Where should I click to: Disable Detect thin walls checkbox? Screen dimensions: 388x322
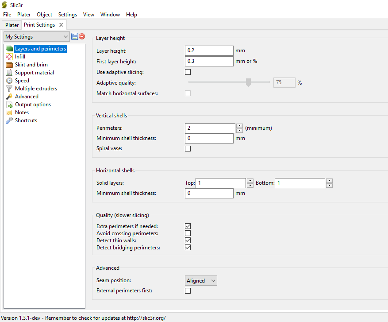[188, 241]
